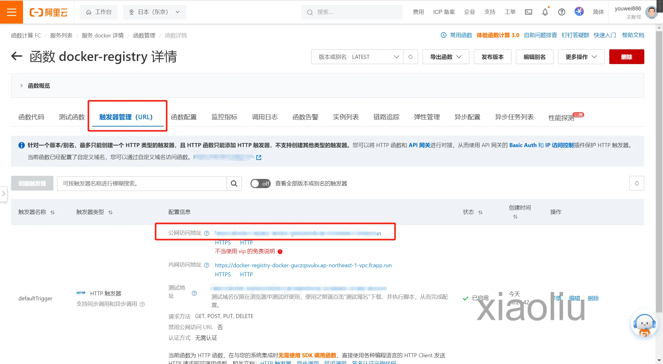
Task: Open the 函数告警 tab
Action: [305, 117]
